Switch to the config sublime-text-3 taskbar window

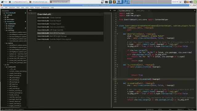(x=19, y=2)
